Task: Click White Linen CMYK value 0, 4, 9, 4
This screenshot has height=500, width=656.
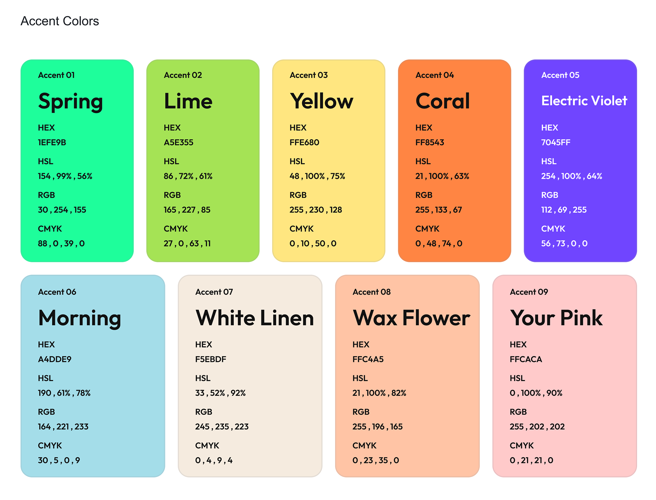Action: pos(214,460)
